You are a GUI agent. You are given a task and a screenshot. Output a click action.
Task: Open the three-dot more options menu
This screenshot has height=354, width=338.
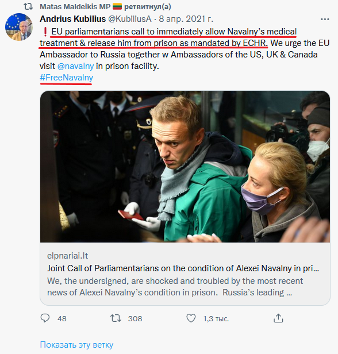[325, 20]
